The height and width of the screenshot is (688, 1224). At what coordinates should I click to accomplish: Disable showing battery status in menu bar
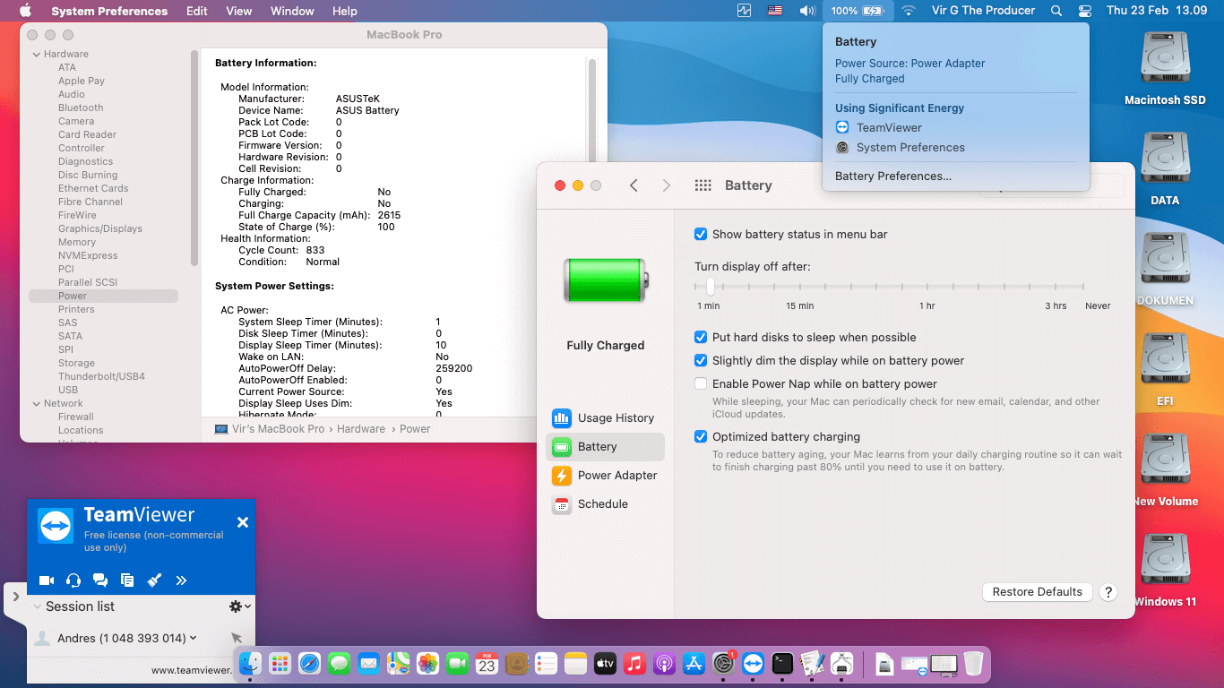(x=700, y=234)
